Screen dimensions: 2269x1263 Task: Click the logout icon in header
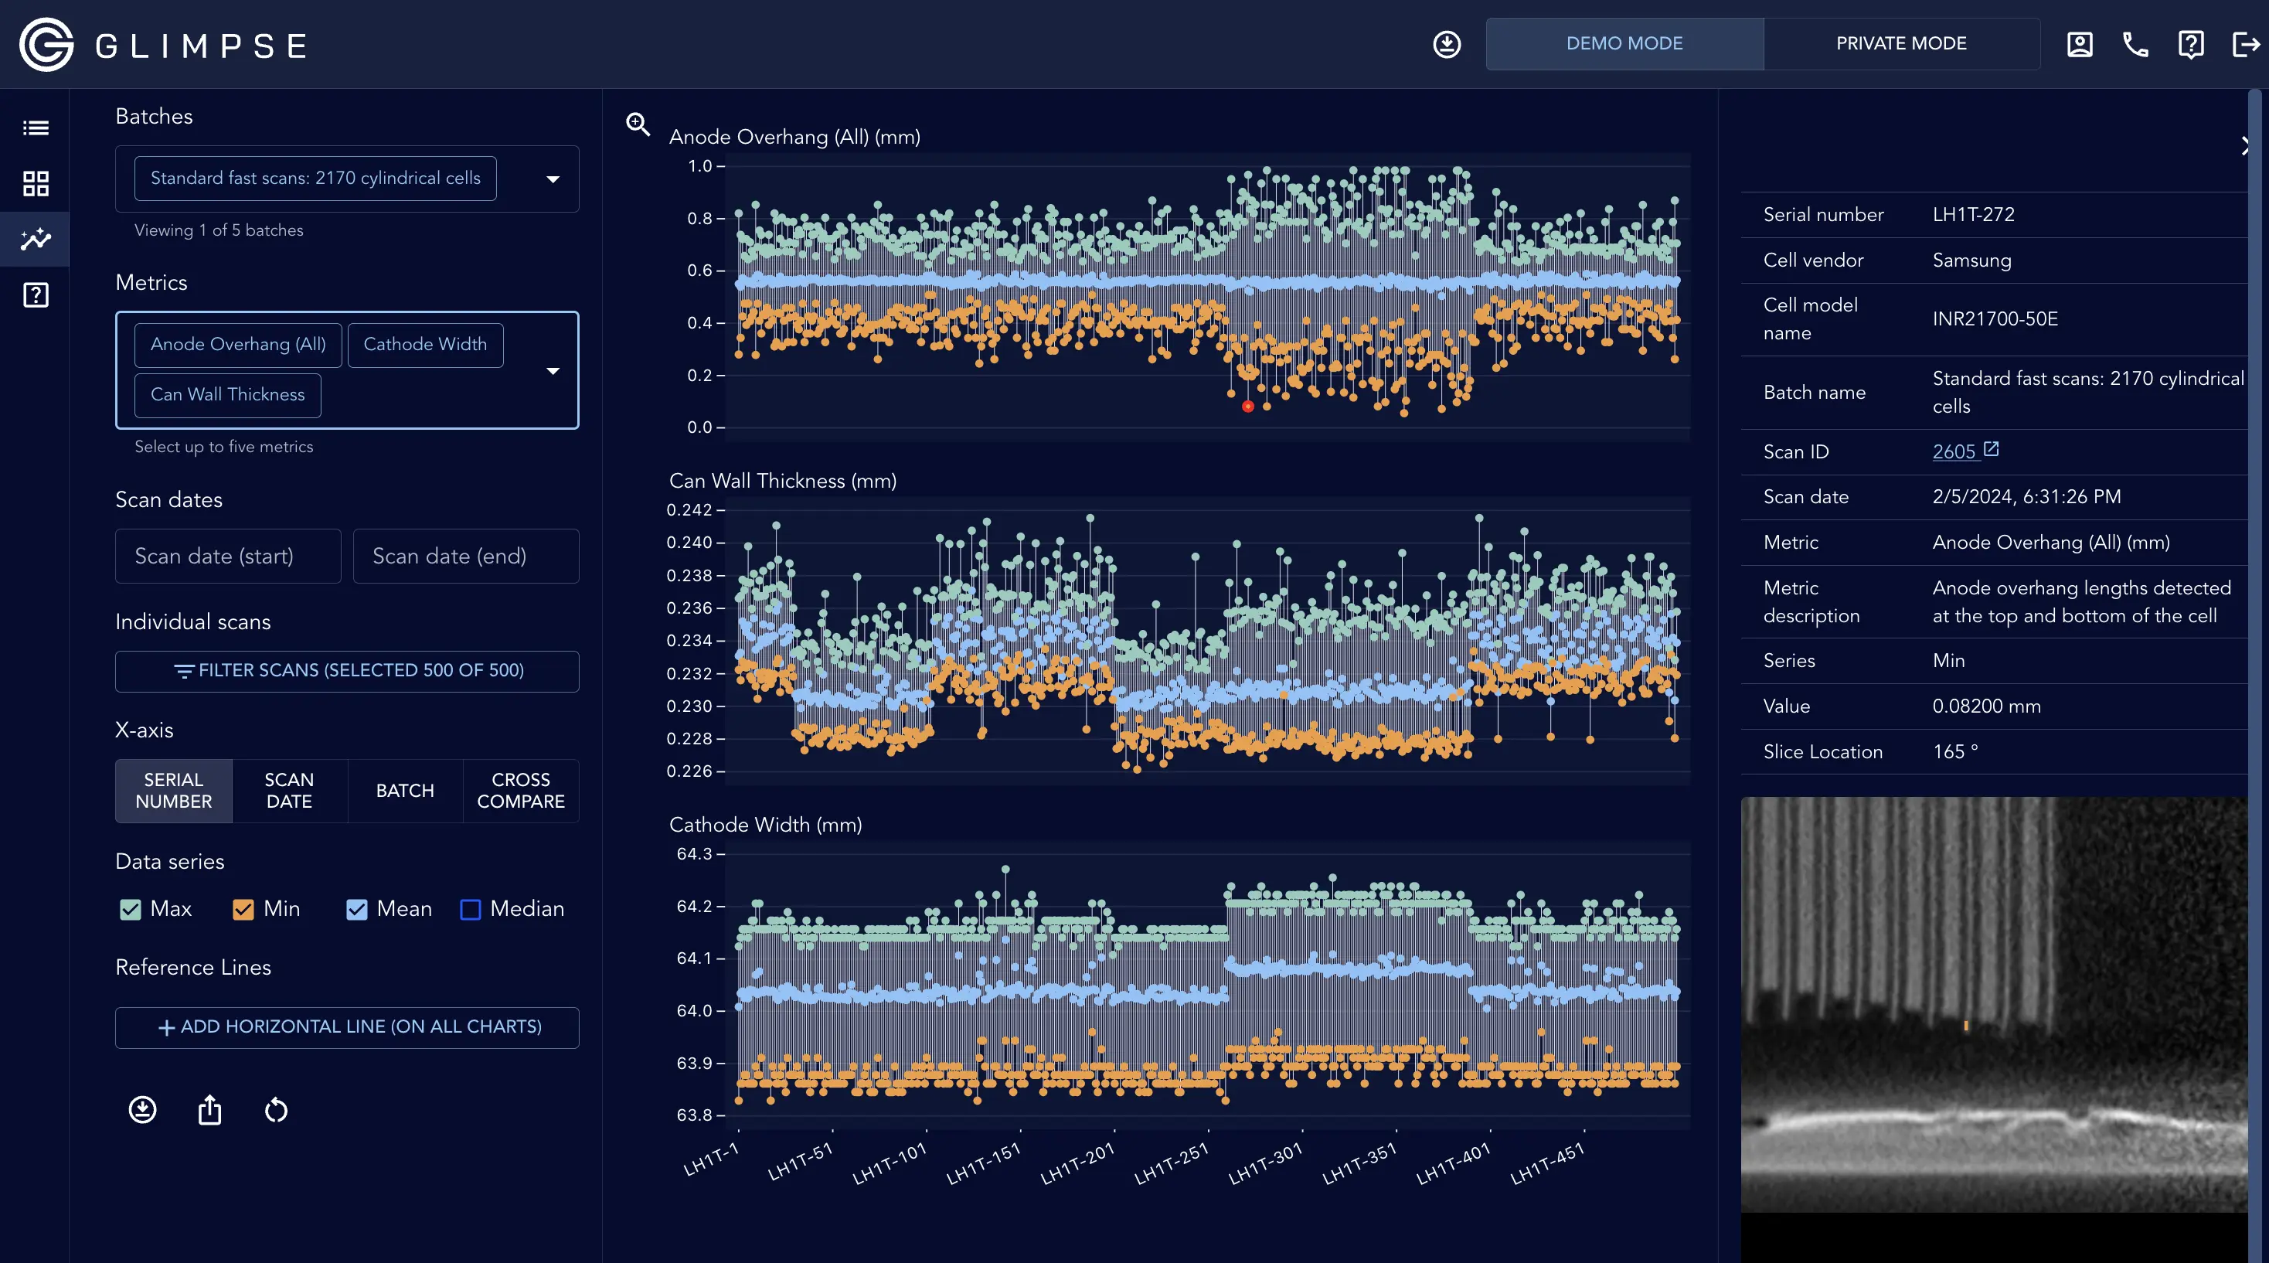coord(2245,44)
